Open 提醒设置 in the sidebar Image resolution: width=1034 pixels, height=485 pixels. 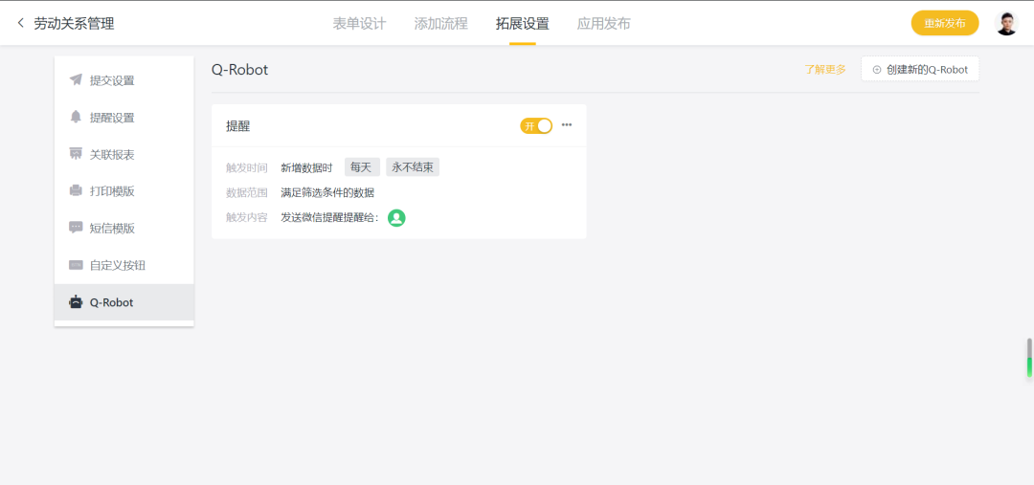(x=124, y=118)
